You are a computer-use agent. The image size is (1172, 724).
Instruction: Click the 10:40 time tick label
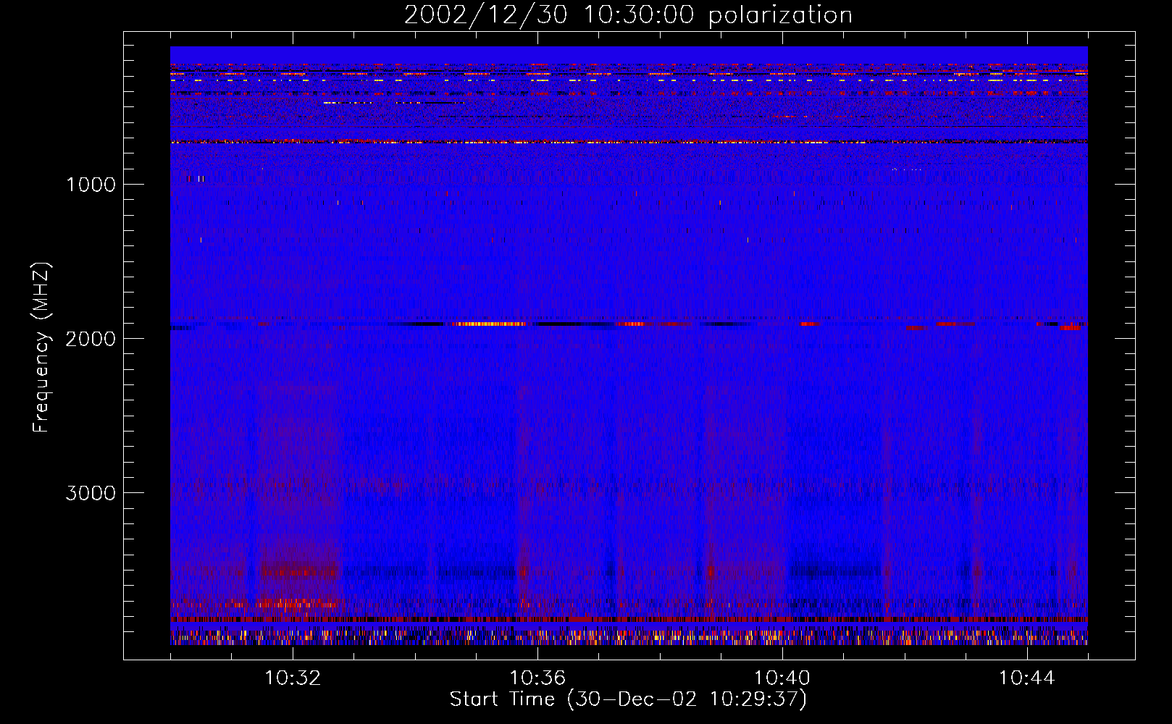(x=782, y=678)
